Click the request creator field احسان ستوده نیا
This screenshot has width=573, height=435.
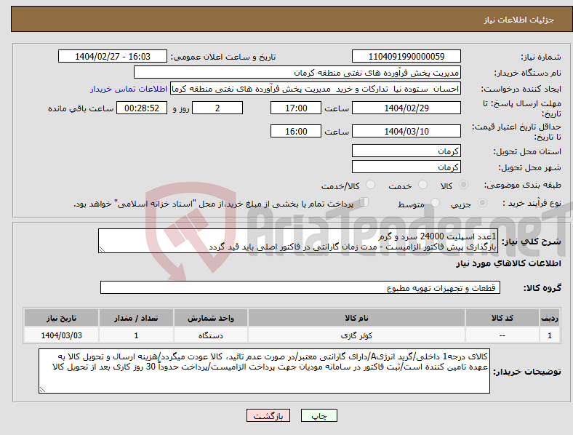click(316, 89)
